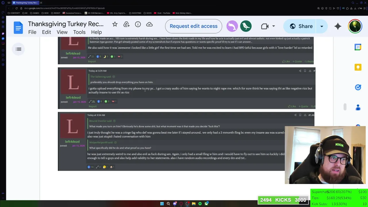Open the GAMES bookmarks folder

[x=34, y=13]
